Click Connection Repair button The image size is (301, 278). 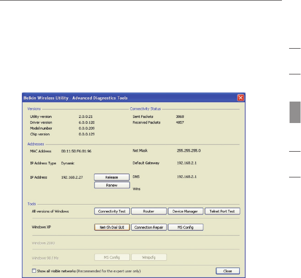[149, 227]
